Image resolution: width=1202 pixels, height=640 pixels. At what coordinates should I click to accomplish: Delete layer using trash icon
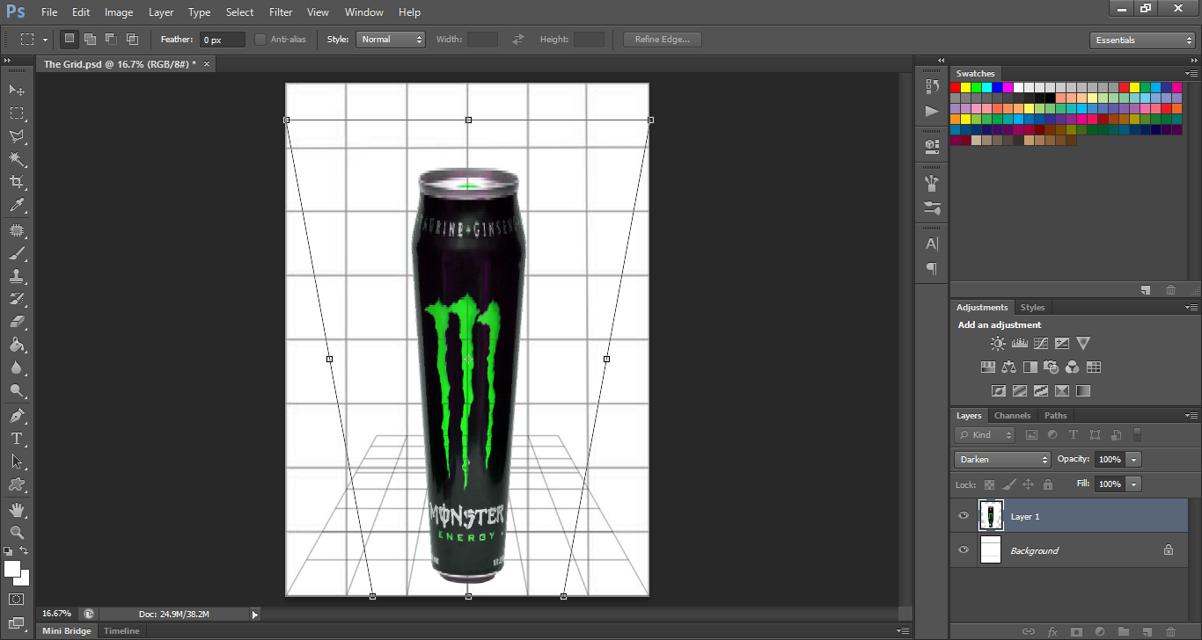point(1169,631)
